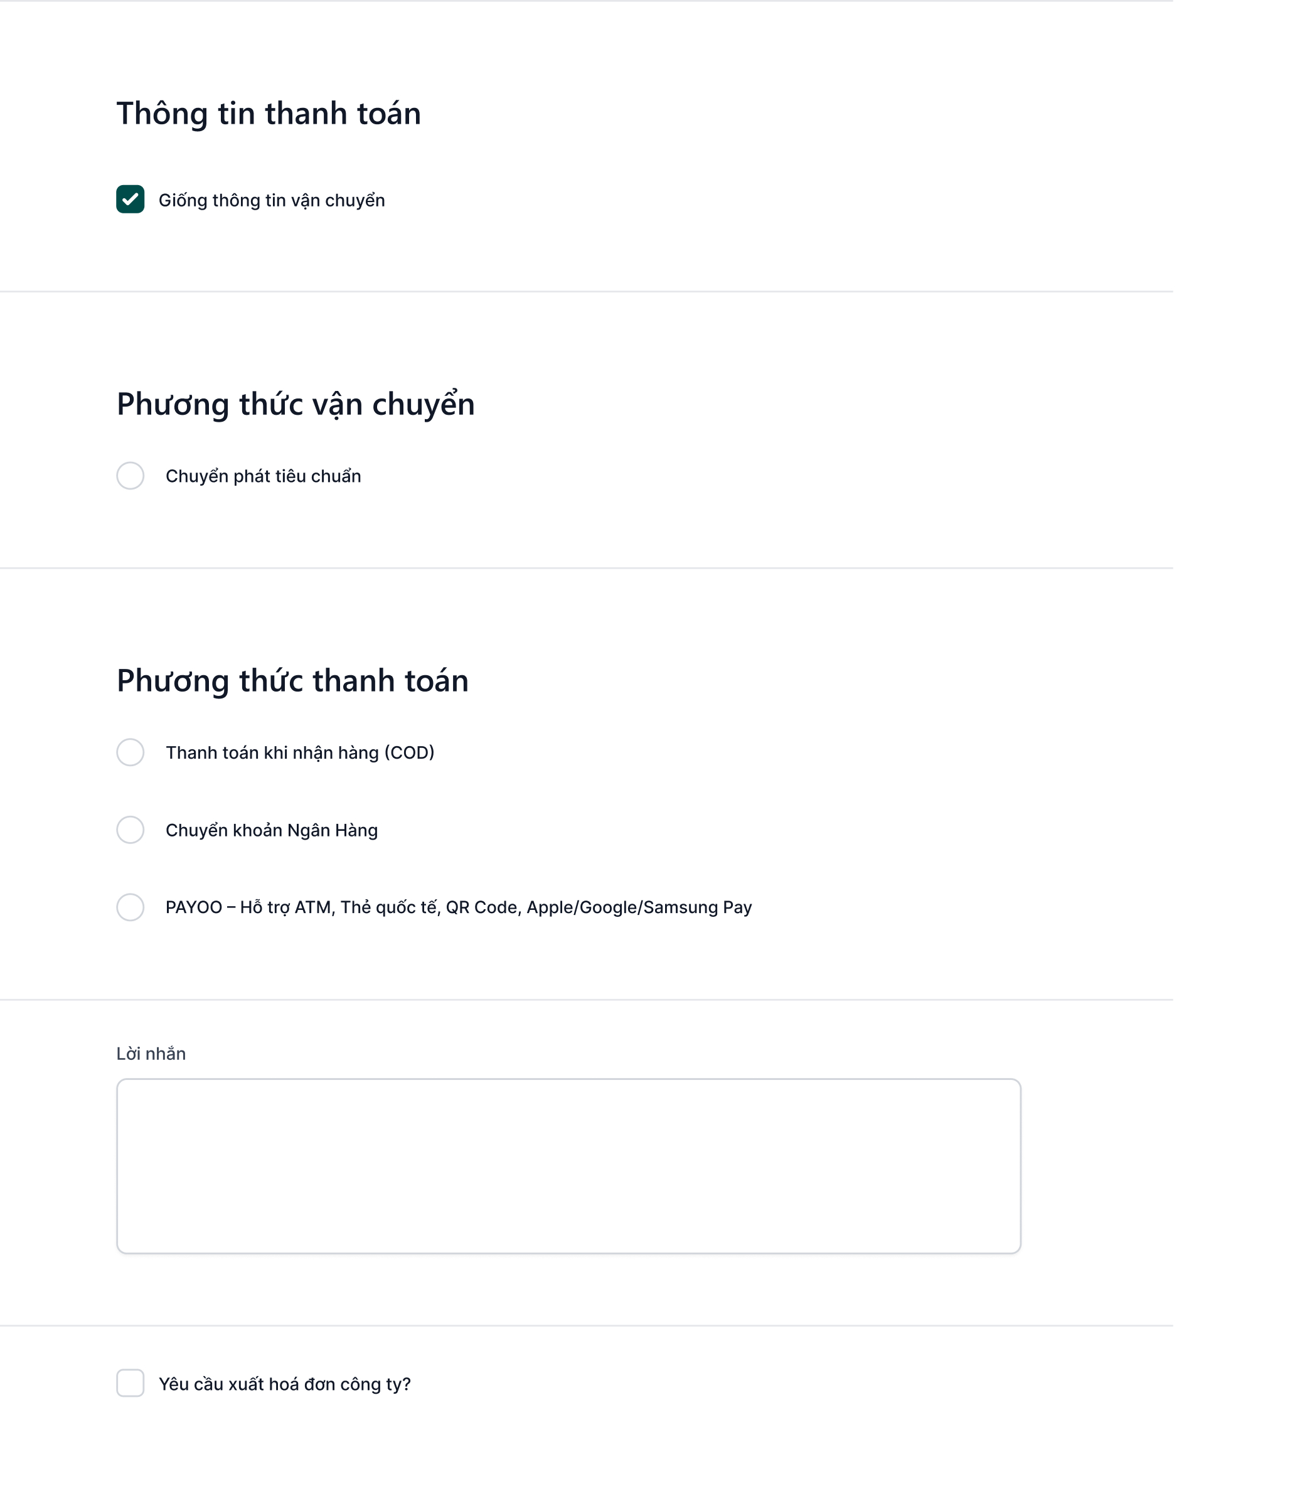Click the 'Yêu cầu xuất hoá đơn công ty?' label

coord(284,1384)
